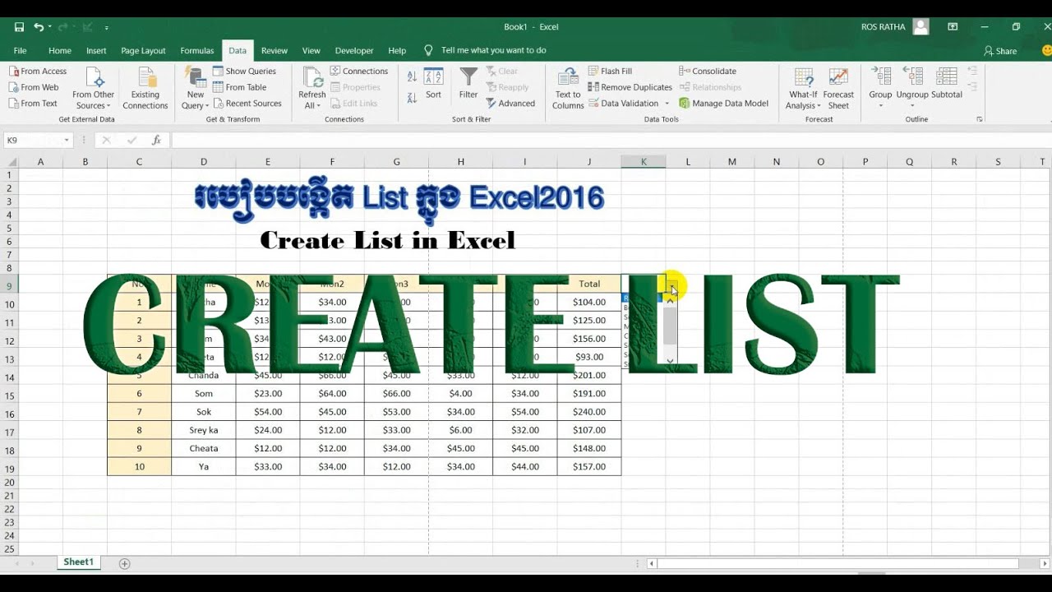Click the horizontal scrollbar at bottom

(x=837, y=563)
